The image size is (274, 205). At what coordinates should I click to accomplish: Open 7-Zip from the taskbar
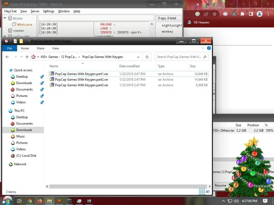coord(89,201)
